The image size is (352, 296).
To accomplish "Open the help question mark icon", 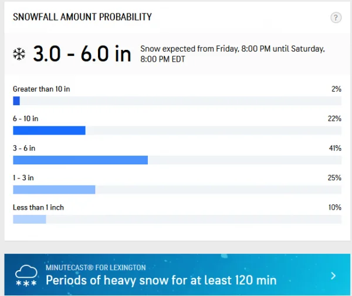I will click(336, 18).
